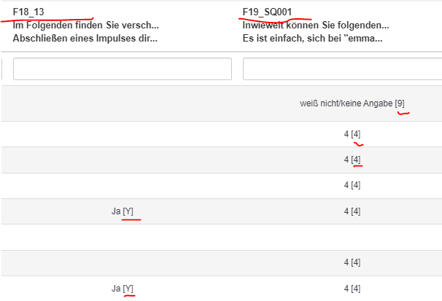442x301 pixels.
Task: Click the third "4 [4]" cell in F19_SQ001
Action: click(352, 185)
